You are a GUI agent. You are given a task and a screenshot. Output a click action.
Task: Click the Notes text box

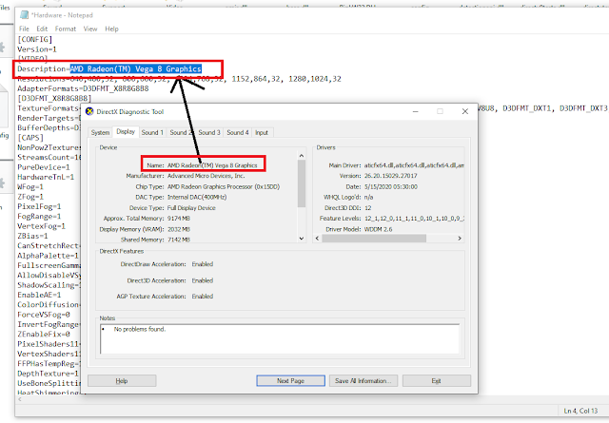click(x=280, y=339)
